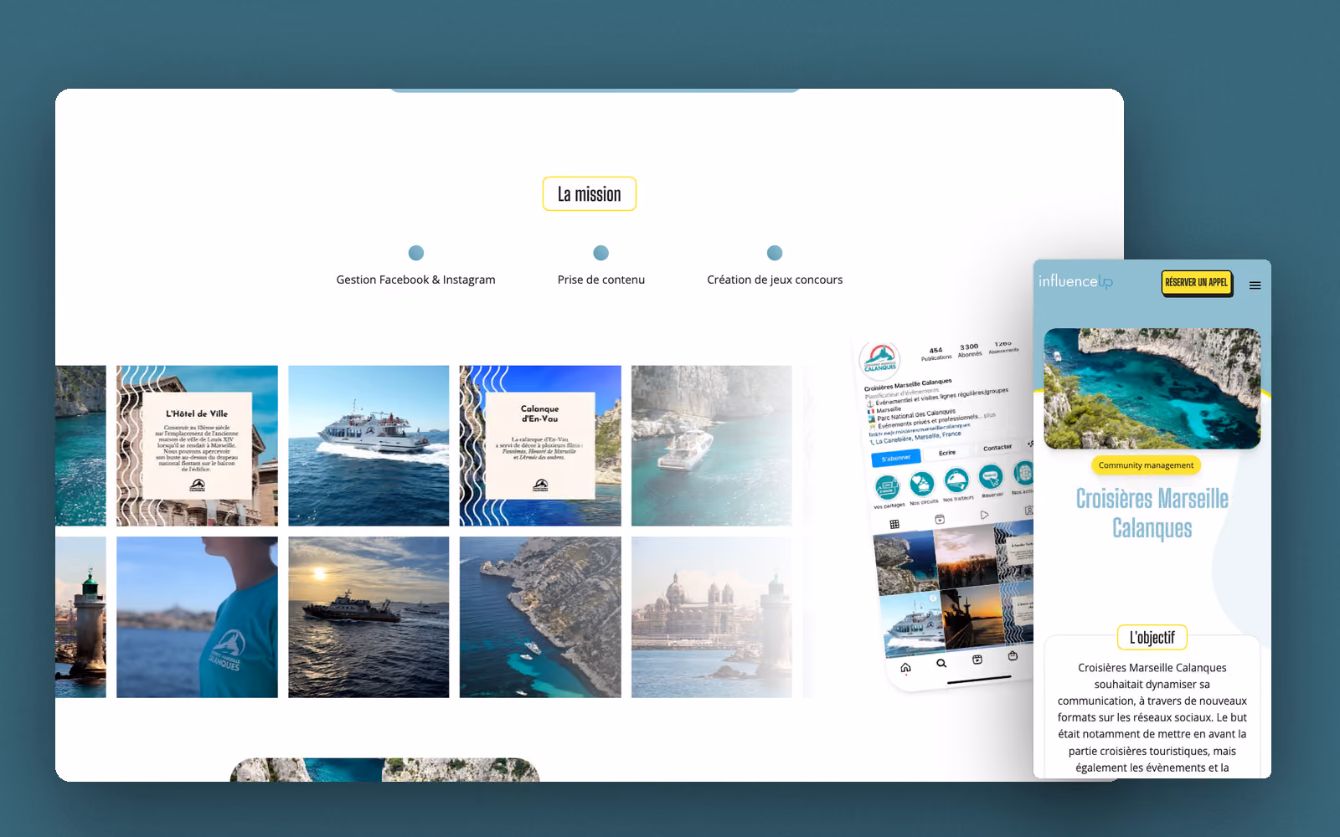Click the calanque hero image in mobile preview
The image size is (1340, 837).
tap(1152, 388)
